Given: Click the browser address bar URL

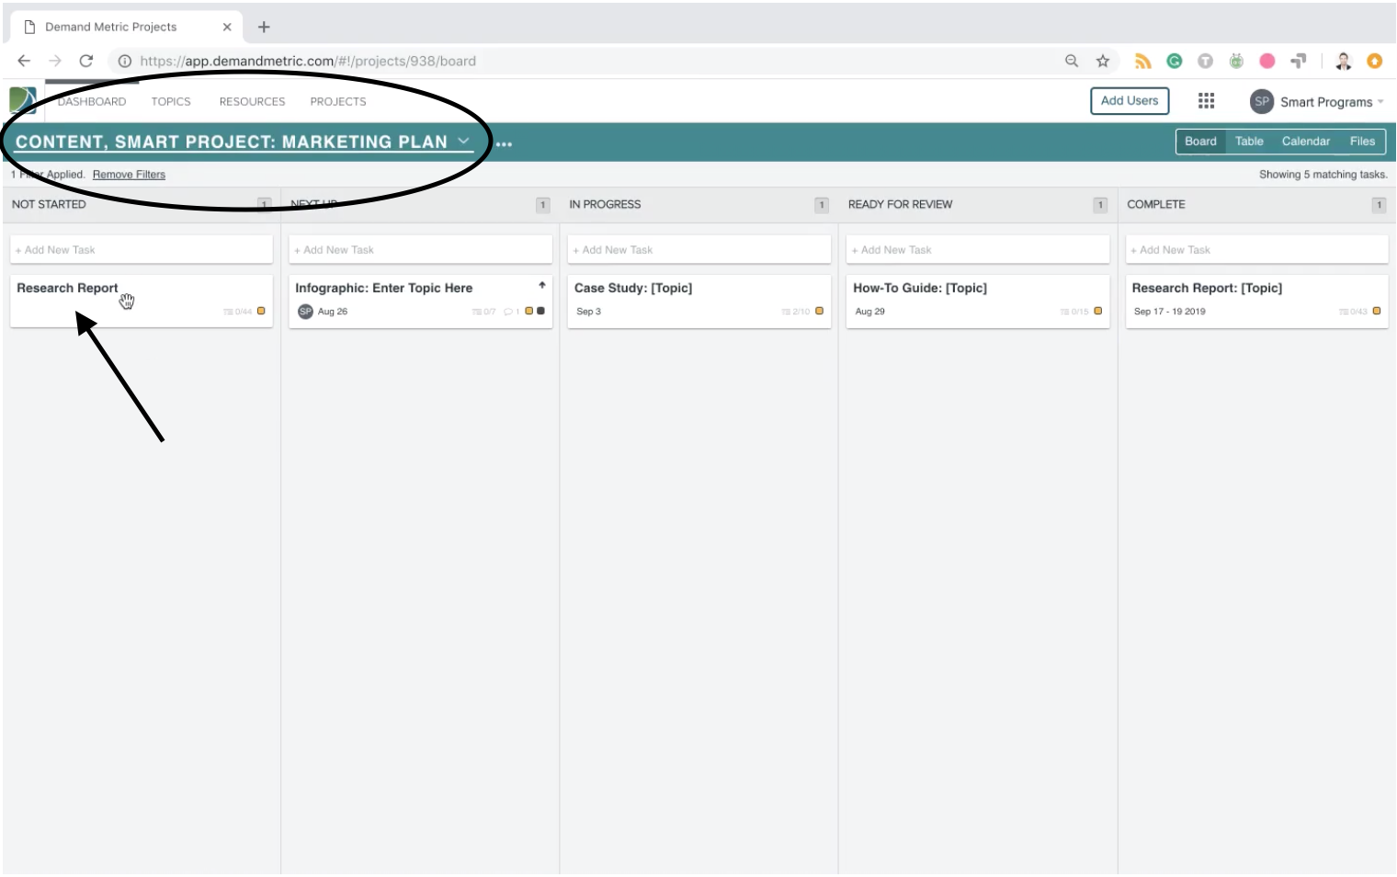Looking at the screenshot, I should click(308, 62).
